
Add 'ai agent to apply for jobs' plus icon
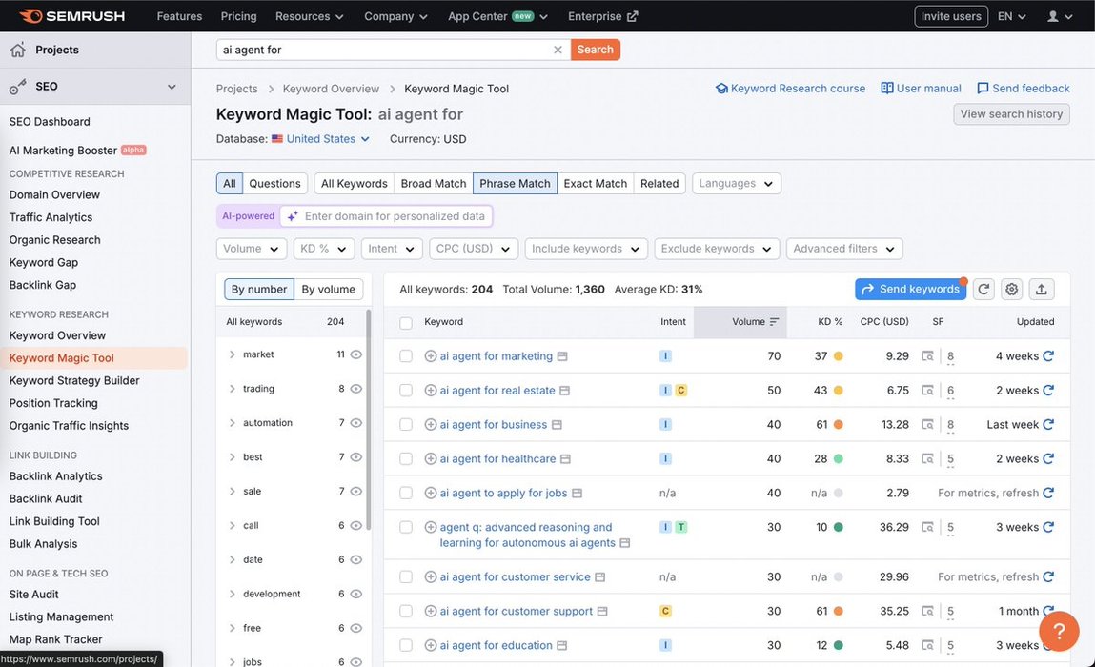pos(430,493)
